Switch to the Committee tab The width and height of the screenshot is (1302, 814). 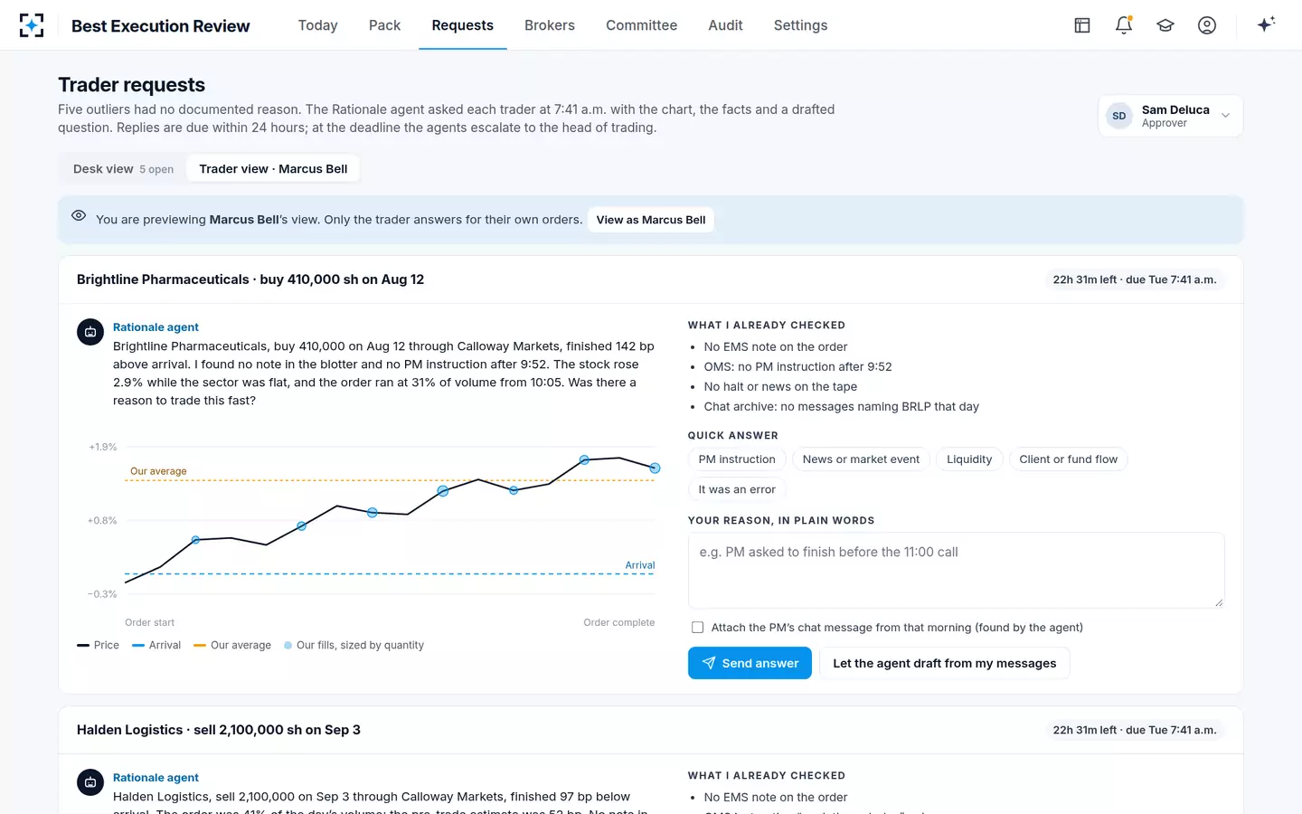click(641, 25)
